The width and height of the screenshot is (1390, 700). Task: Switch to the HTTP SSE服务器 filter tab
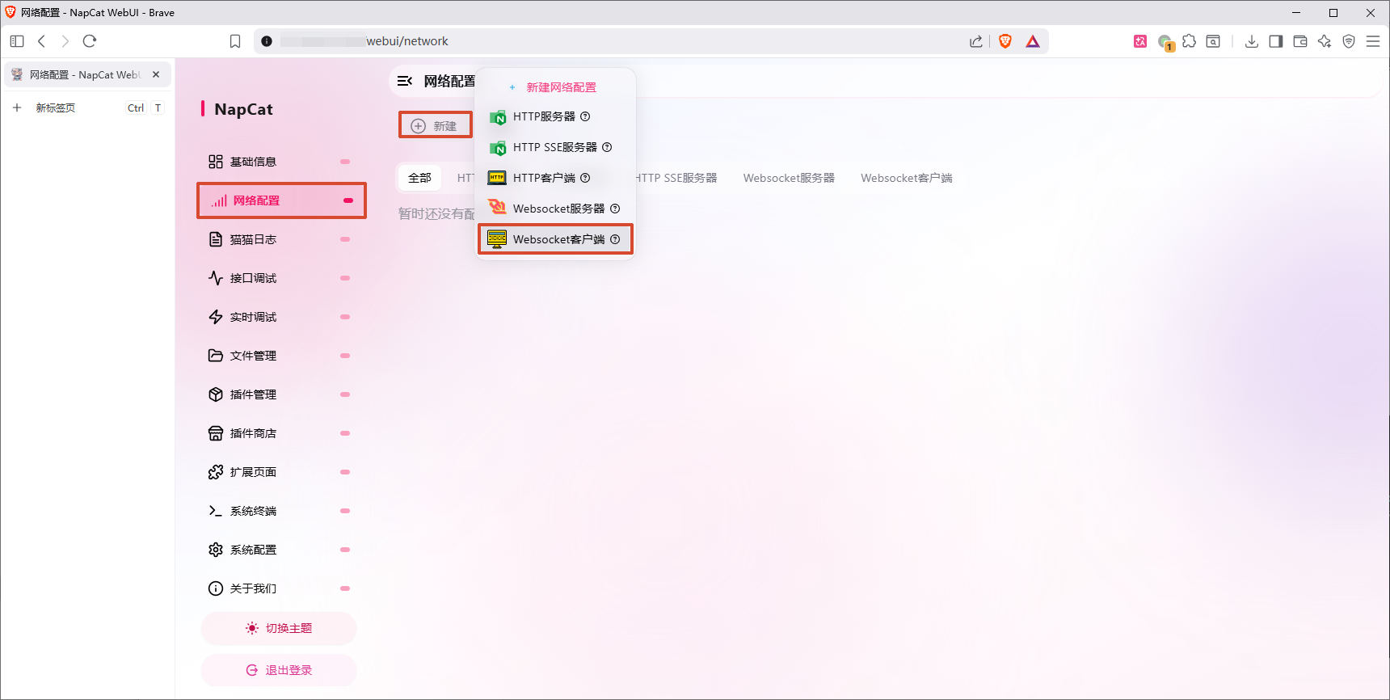[x=676, y=178]
